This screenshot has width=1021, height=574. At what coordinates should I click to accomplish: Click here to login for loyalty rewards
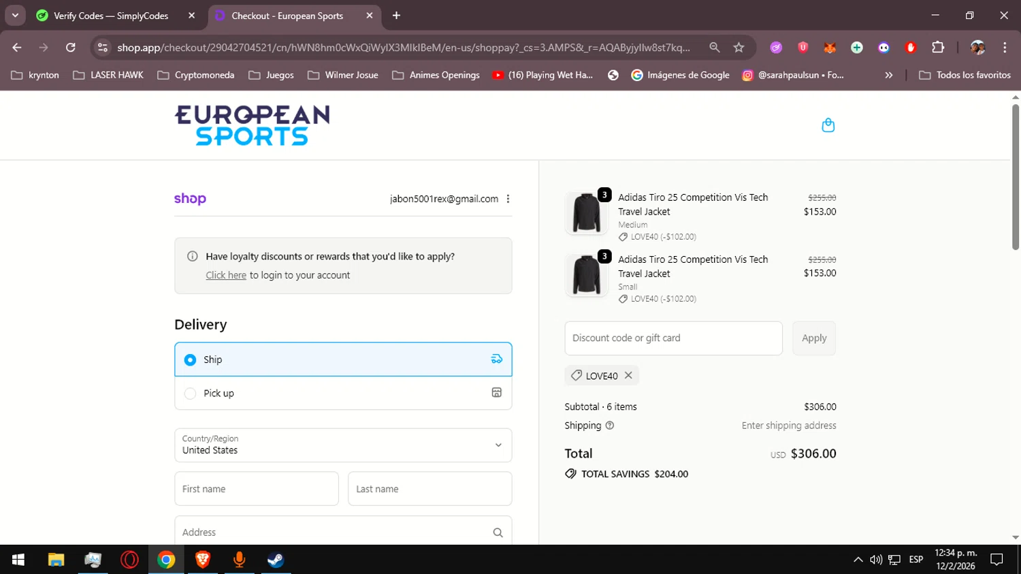(226, 275)
